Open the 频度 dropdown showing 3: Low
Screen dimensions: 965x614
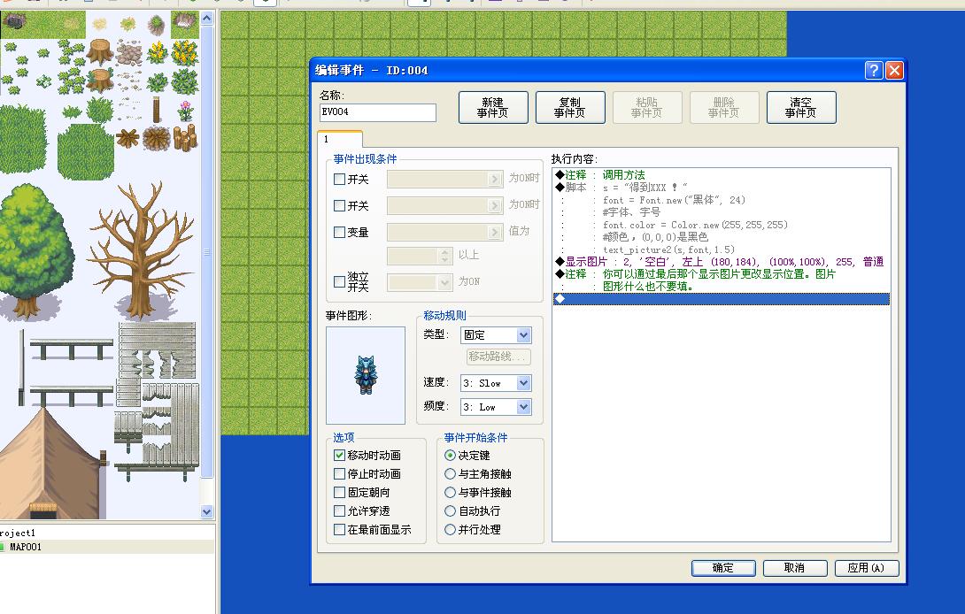[x=496, y=407]
